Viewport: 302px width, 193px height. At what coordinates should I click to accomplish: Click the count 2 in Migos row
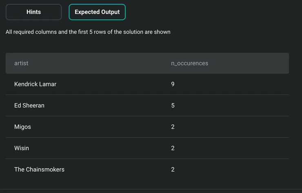[173, 127]
